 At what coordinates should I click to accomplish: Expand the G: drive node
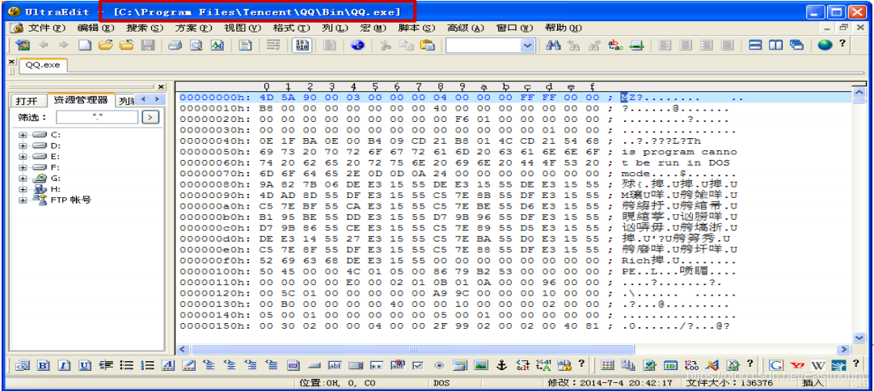(x=23, y=179)
